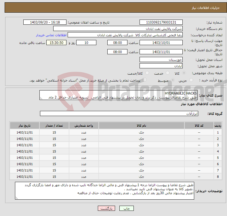Click price validity date field 1403/11/01
227x216 pixels.
[161, 52]
